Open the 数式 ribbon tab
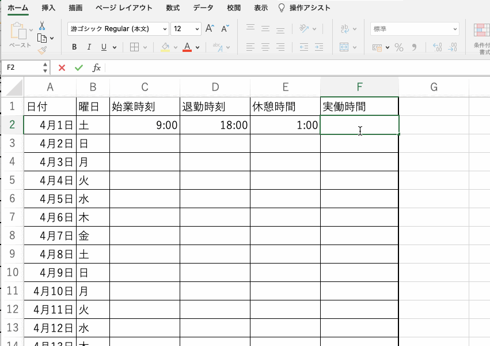This screenshot has height=346, width=490. pos(172,8)
